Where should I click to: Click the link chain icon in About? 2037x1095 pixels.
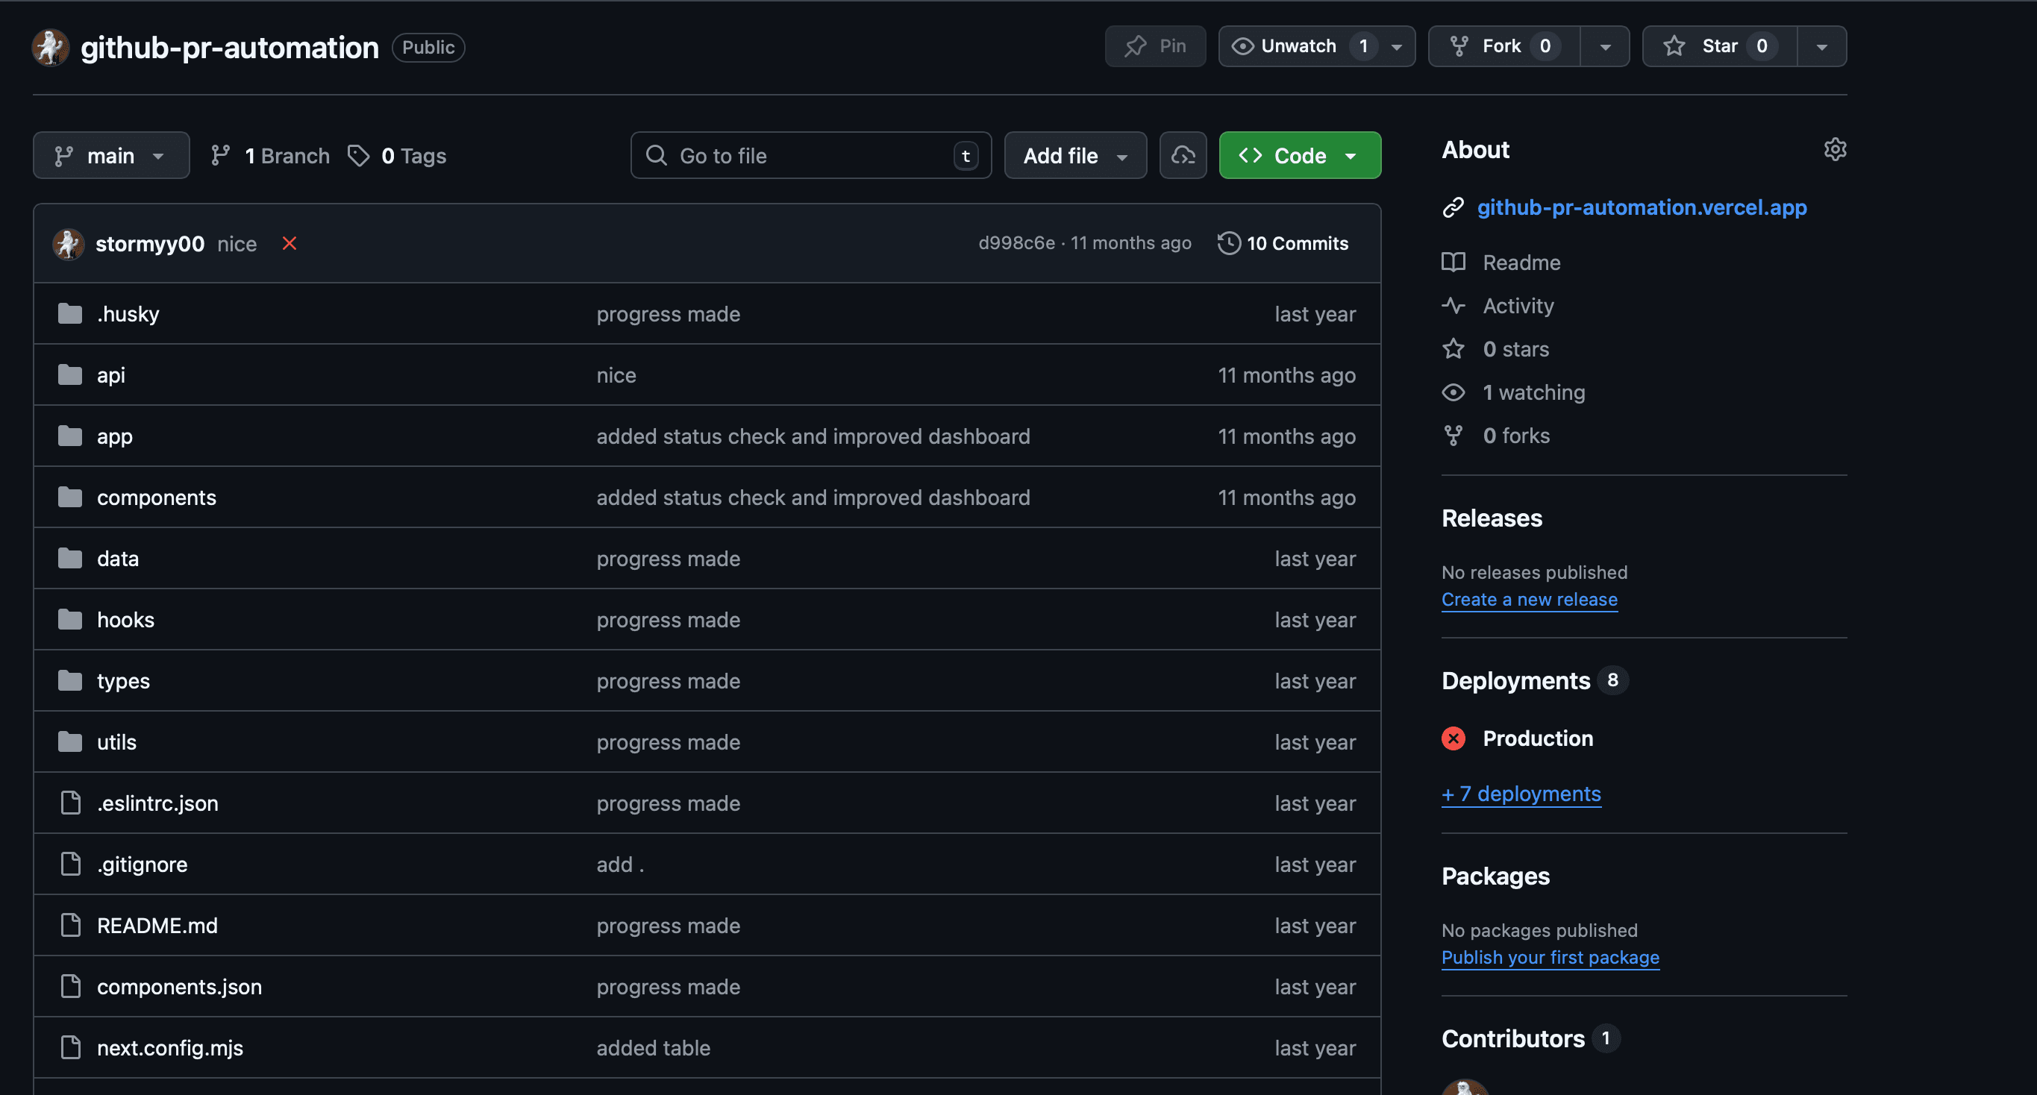(x=1453, y=207)
